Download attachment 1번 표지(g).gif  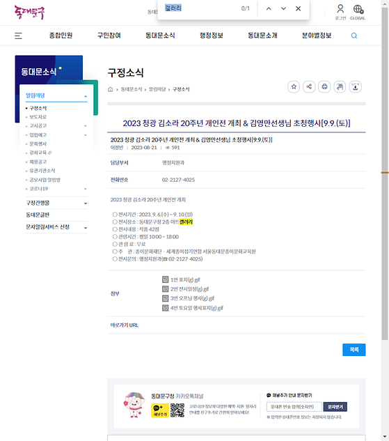(x=185, y=279)
